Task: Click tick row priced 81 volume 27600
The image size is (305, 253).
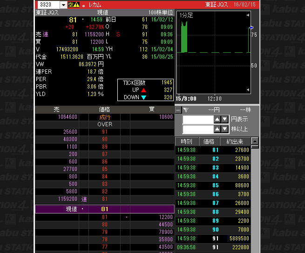Action: tap(213, 150)
